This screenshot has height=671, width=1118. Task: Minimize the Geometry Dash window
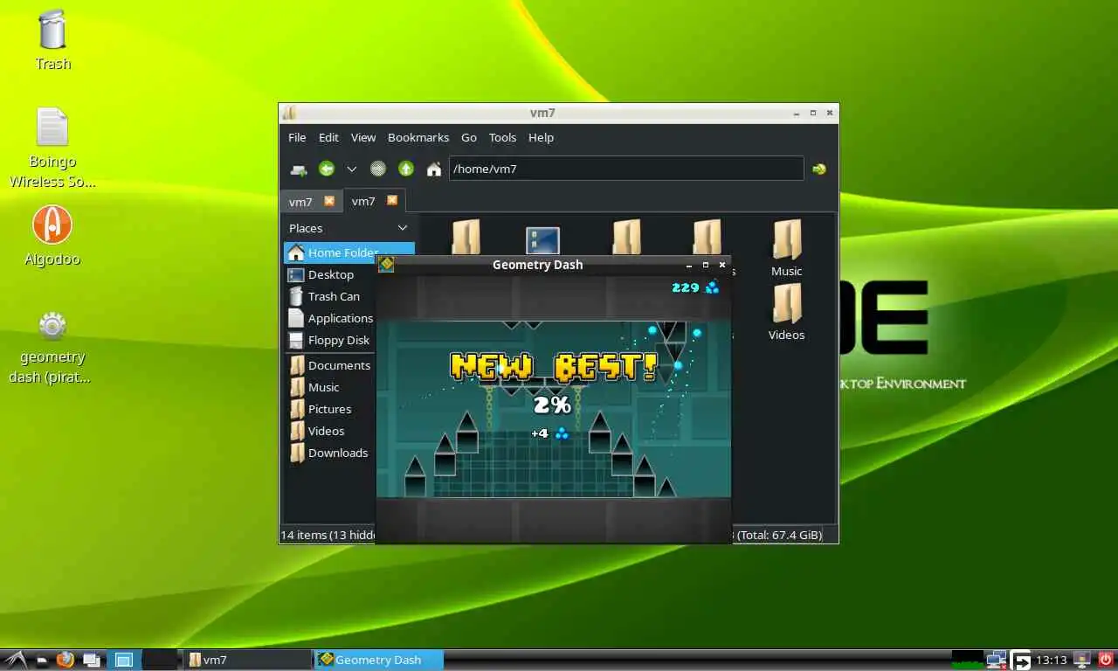pyautogui.click(x=689, y=265)
